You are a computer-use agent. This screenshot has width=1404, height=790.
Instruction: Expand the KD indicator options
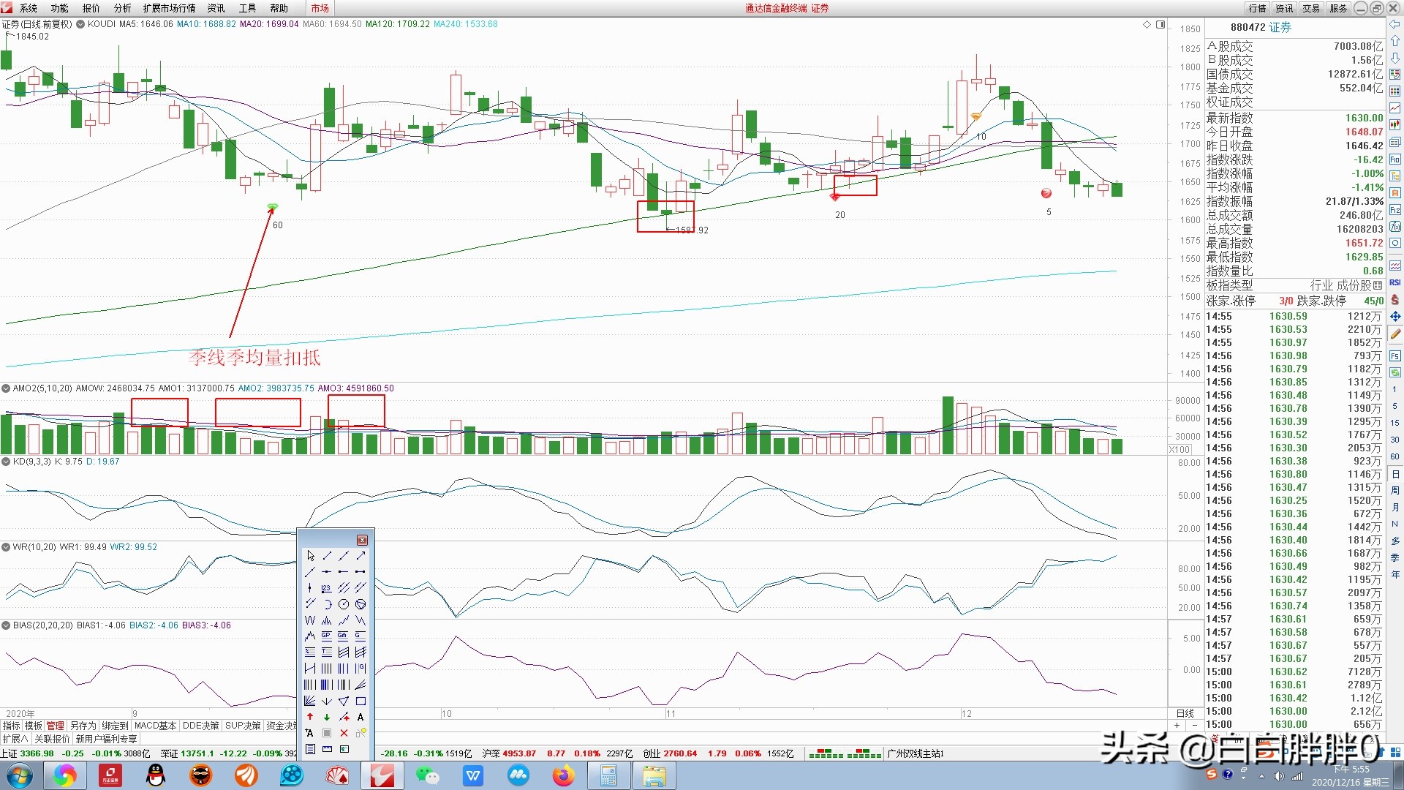[6, 462]
